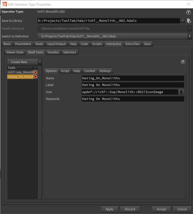Viewport: 193px width, 214px height.
Task: Click the Shelf Tools help question mark
Action: tap(183, 62)
